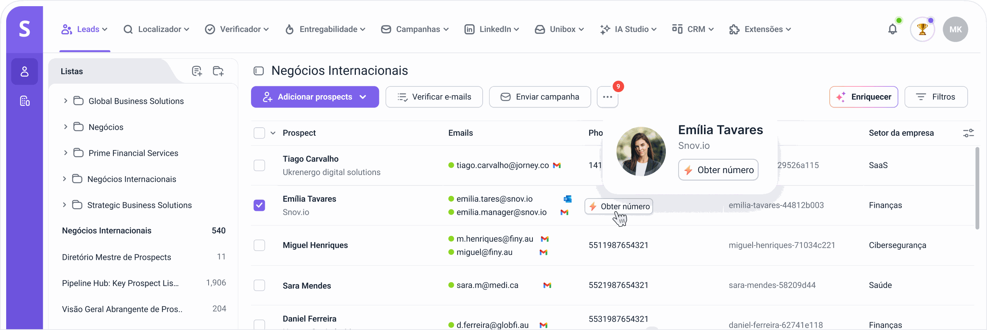Select Daniel Ferreira row checkbox
The height and width of the screenshot is (330, 987).
tap(259, 325)
